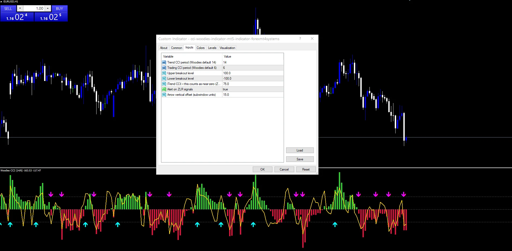Collapse the one-click trading panel arrow next to EURUSD,H1
This screenshot has width=512, height=251.
1,2
